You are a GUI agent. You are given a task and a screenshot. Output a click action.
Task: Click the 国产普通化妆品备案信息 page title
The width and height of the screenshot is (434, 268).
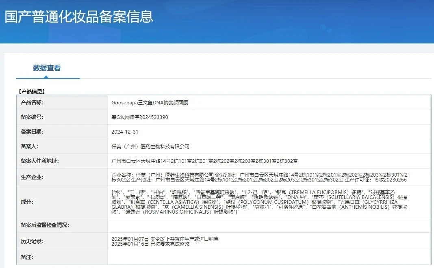point(79,17)
